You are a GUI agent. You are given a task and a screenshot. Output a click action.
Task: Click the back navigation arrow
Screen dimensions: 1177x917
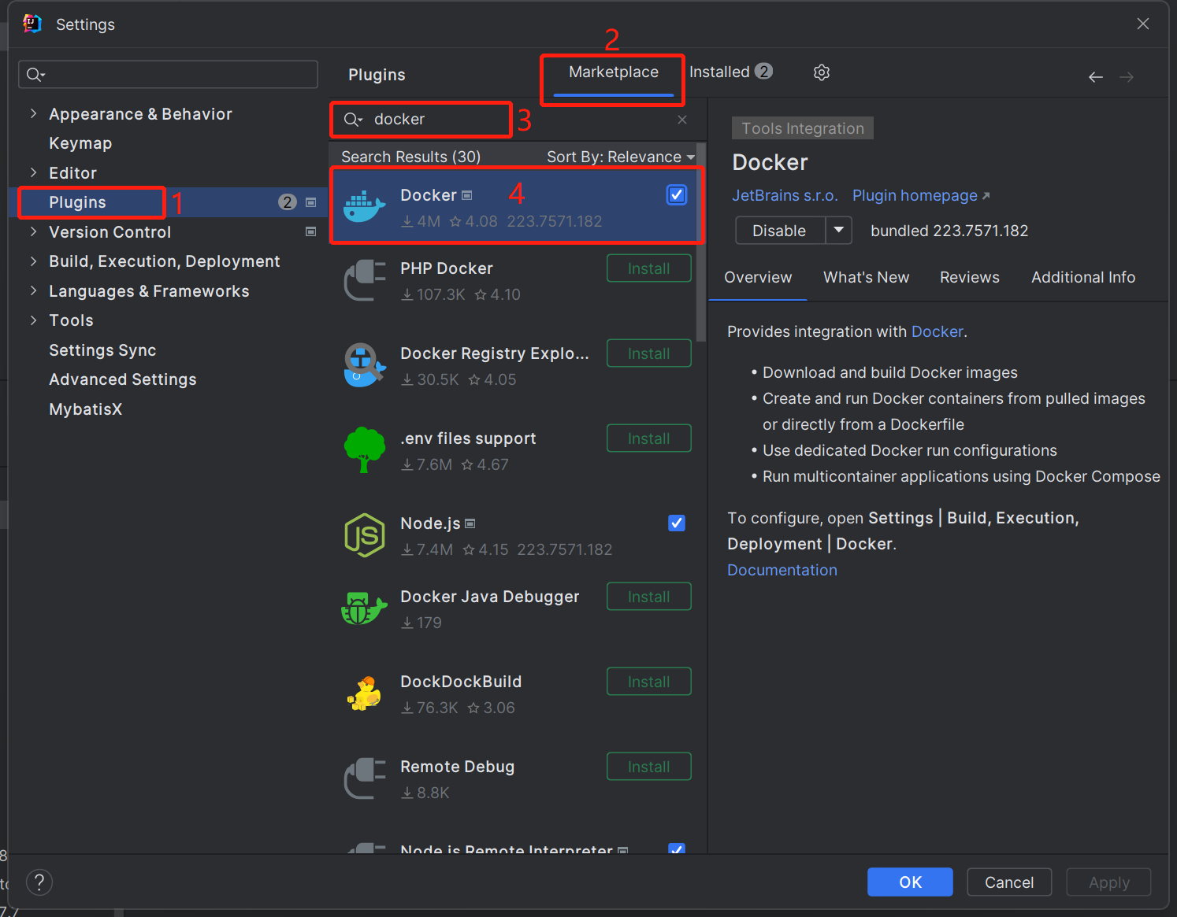coord(1095,77)
